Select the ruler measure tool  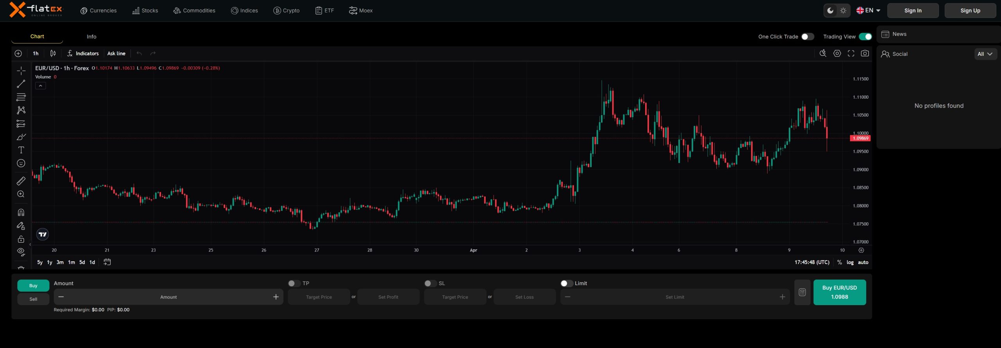point(21,181)
